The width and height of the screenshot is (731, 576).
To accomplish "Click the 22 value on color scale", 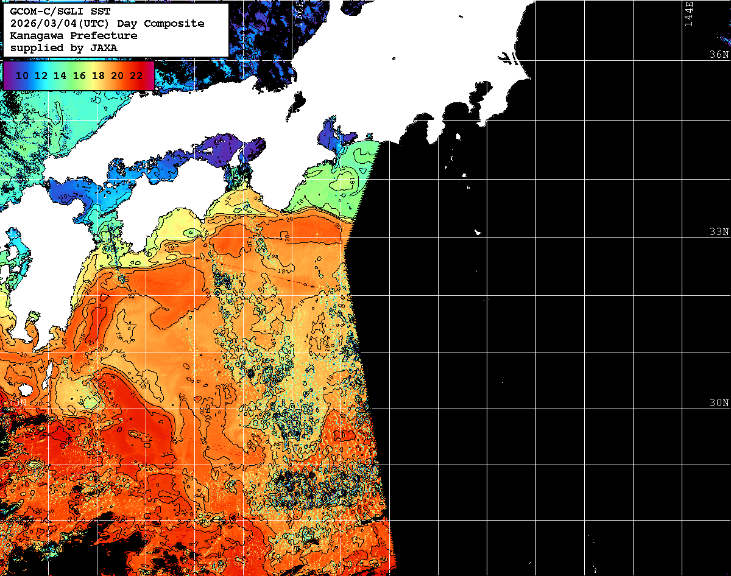I will click(x=136, y=76).
